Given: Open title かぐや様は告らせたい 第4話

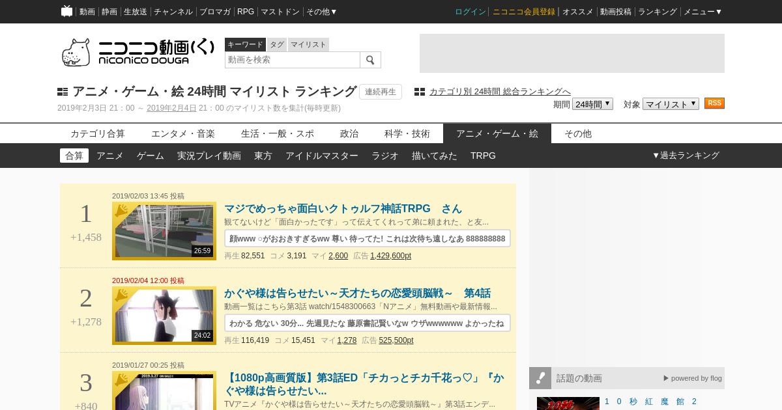Looking at the screenshot, I should pos(357,294).
